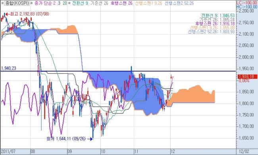The height and width of the screenshot is (155, 258).
Task: Click the 전환선 9: 1,846.53 value readout
Action: coord(218,15)
